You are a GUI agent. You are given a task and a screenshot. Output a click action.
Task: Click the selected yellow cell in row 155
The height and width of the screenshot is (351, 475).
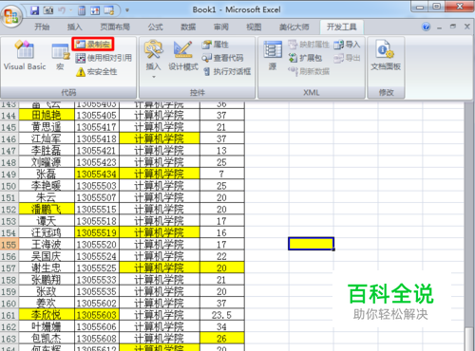point(311,244)
